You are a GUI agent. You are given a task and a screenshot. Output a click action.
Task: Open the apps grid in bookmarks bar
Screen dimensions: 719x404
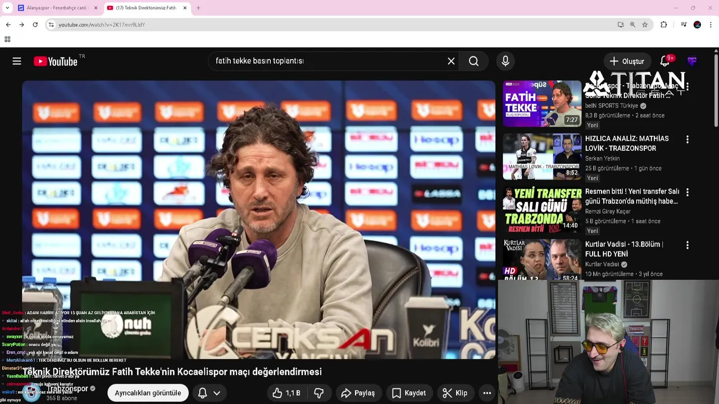(7, 39)
